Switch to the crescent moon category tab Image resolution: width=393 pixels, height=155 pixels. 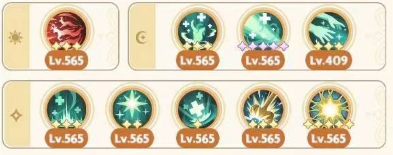pyautogui.click(x=142, y=38)
